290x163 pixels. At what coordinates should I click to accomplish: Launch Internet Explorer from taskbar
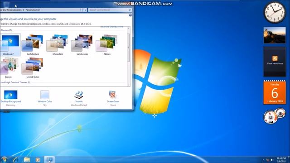tap(15, 159)
